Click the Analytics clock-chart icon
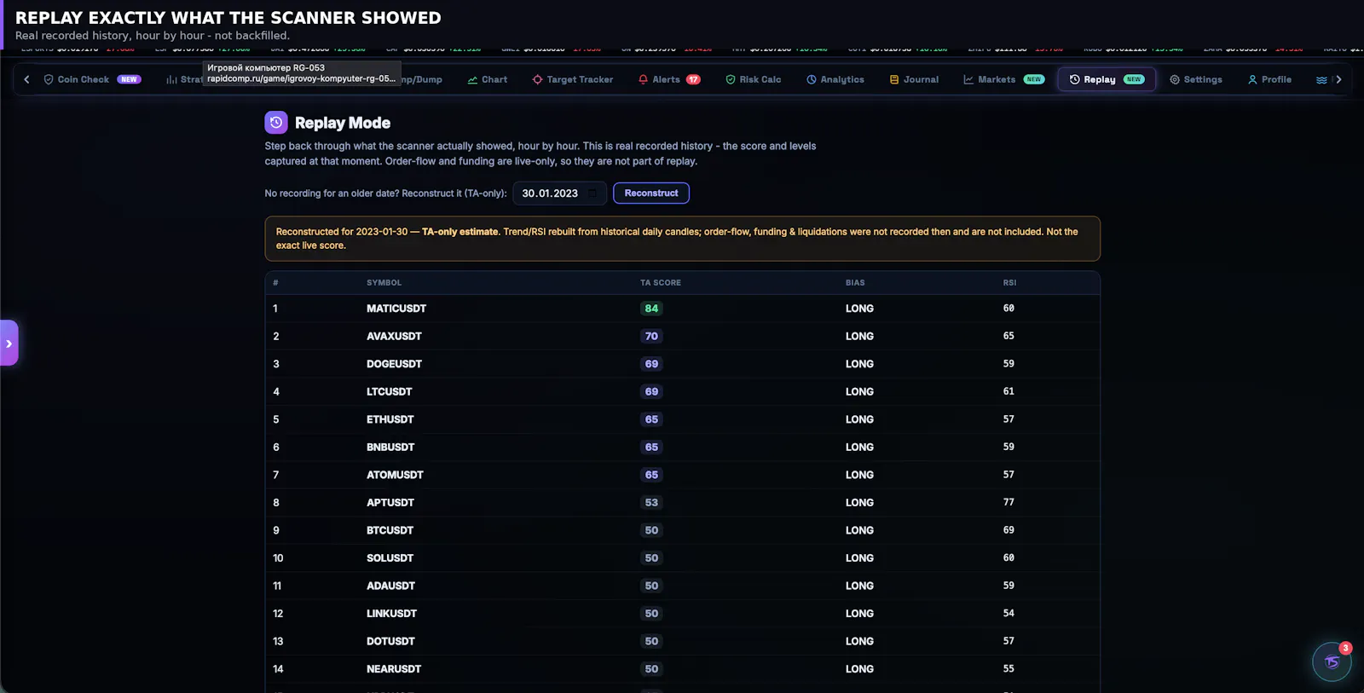 click(x=812, y=79)
